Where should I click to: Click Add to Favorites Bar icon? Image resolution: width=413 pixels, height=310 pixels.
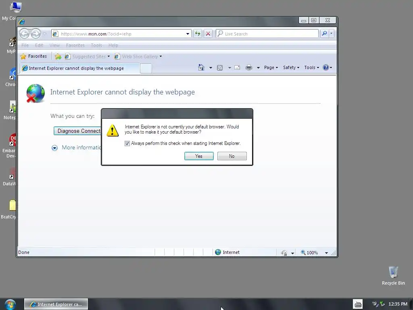pos(58,57)
